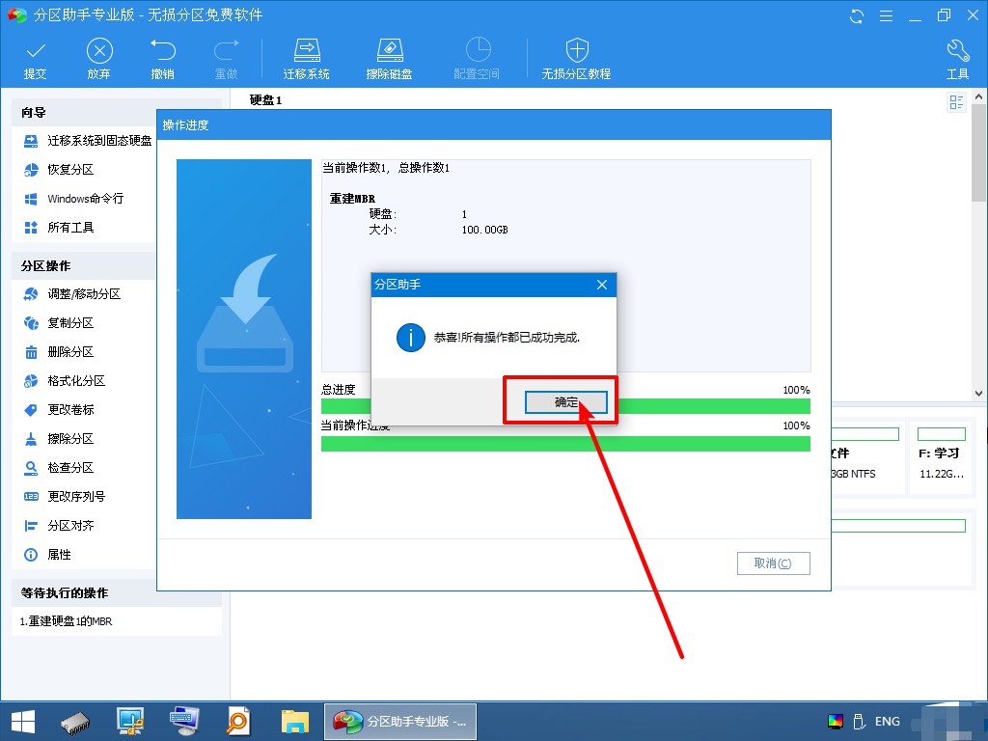This screenshot has width=988, height=741.
Task: Click the 当前操作进度 progress bar
Action: [565, 444]
